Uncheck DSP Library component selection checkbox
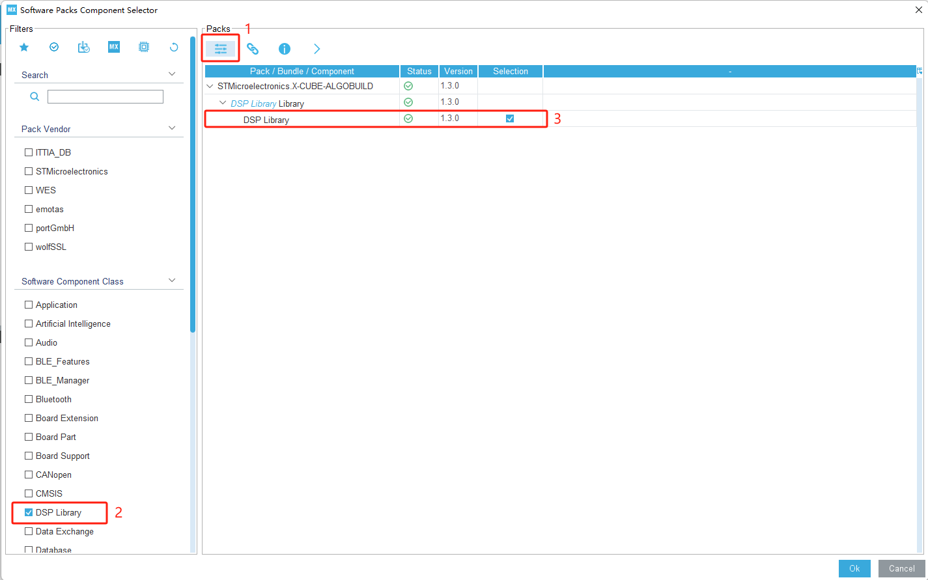928x580 pixels. 510,118
